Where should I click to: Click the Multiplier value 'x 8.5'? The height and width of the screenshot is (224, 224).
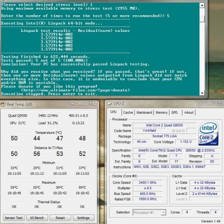(147, 188)
